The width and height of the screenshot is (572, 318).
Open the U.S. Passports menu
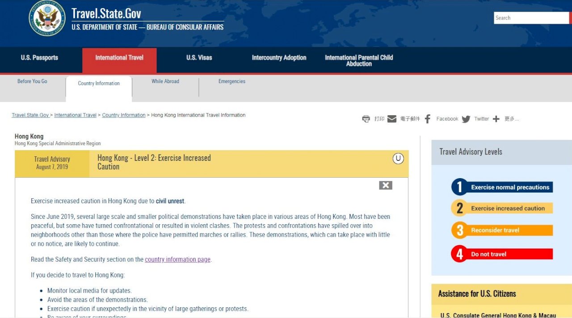tap(39, 58)
